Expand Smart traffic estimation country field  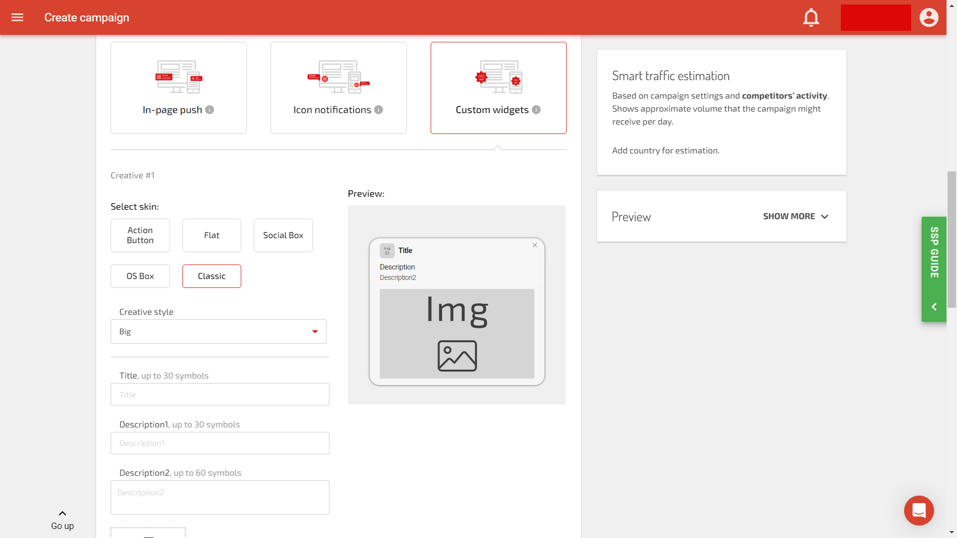(665, 150)
